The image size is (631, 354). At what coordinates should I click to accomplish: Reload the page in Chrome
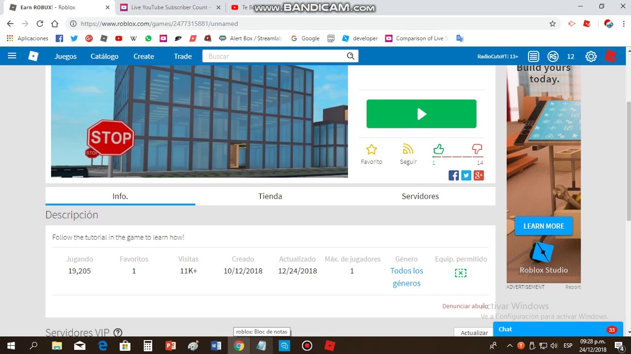(40, 24)
